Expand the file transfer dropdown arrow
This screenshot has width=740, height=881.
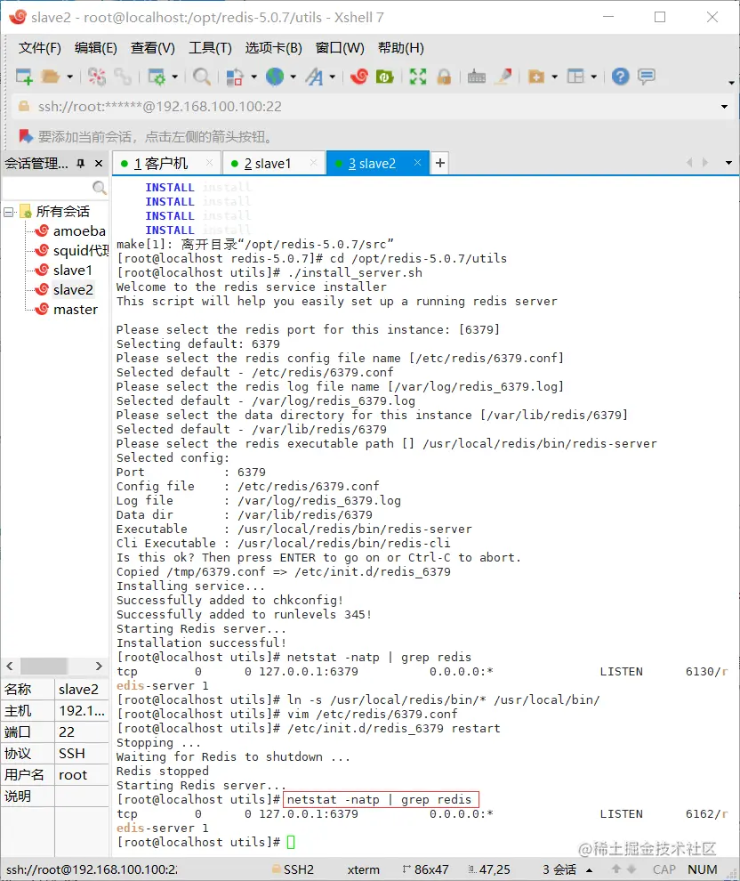[x=253, y=77]
